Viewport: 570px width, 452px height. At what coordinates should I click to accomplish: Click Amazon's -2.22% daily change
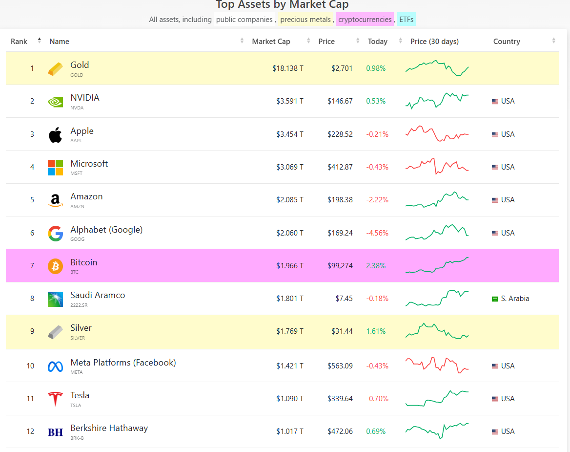click(x=377, y=200)
